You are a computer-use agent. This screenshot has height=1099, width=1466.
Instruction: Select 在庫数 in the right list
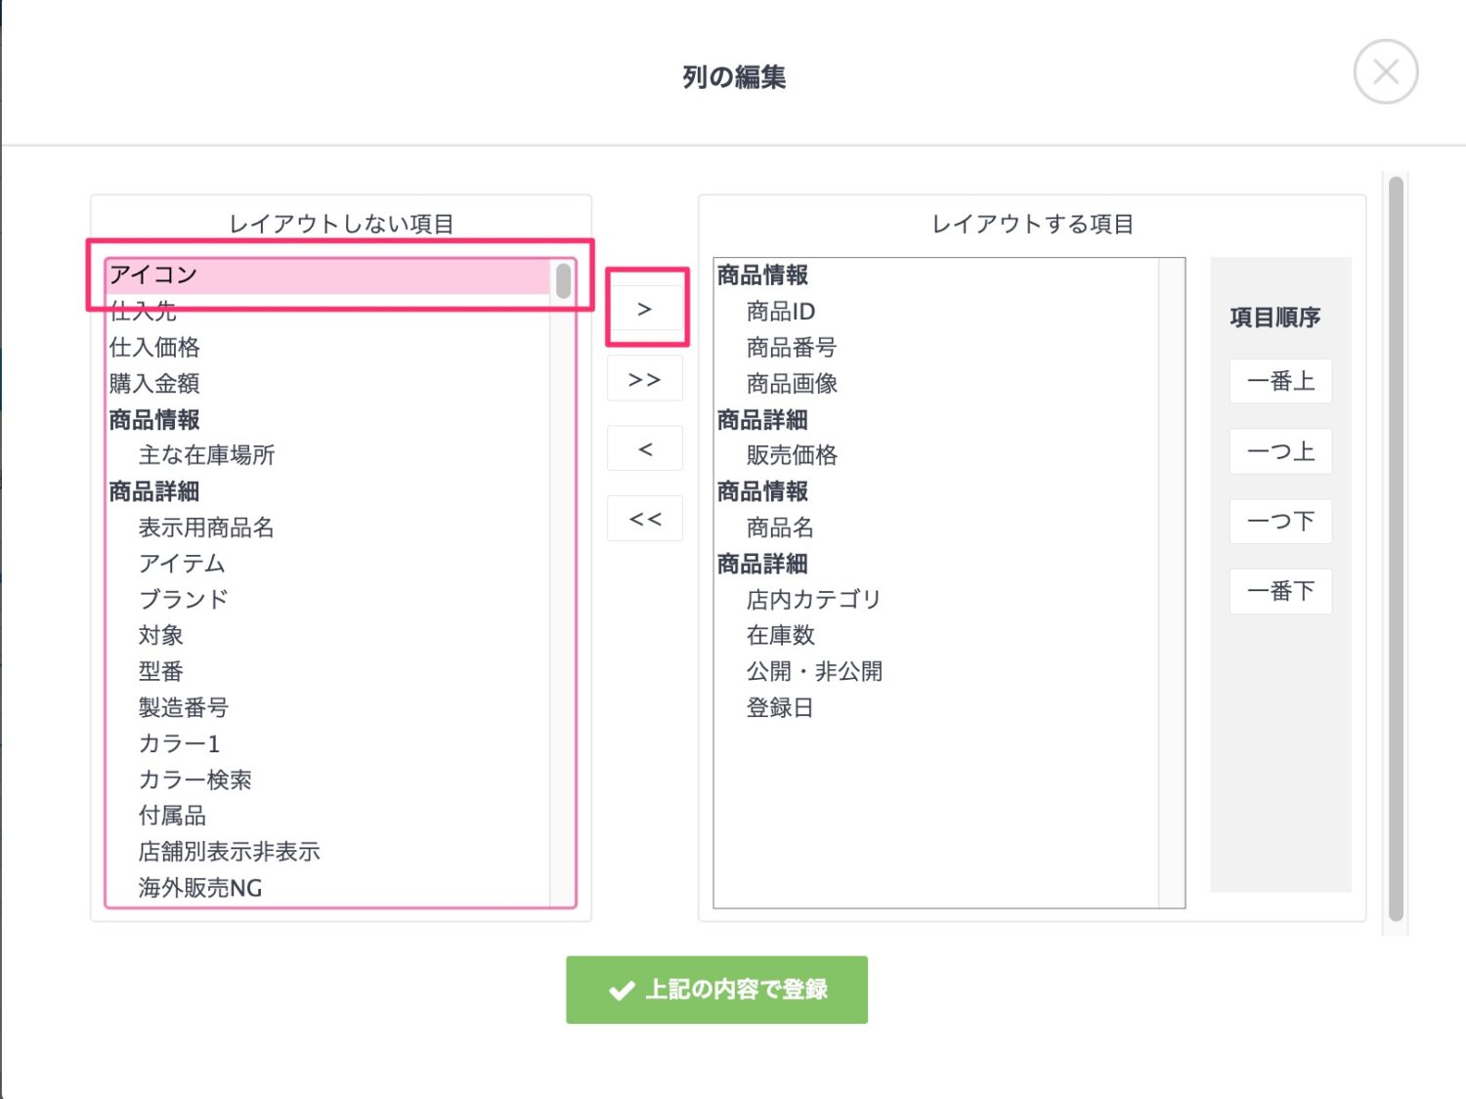point(936,636)
